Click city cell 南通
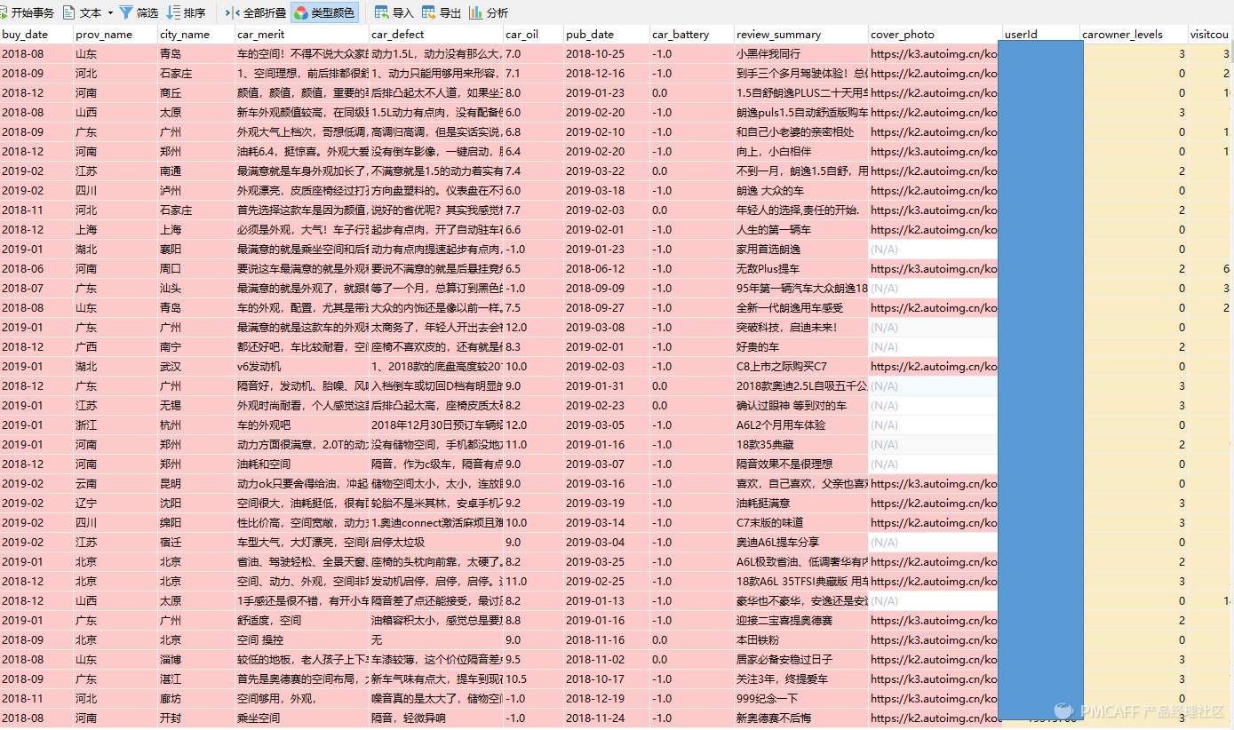Viewport: 1234px width, 730px height. (196, 171)
